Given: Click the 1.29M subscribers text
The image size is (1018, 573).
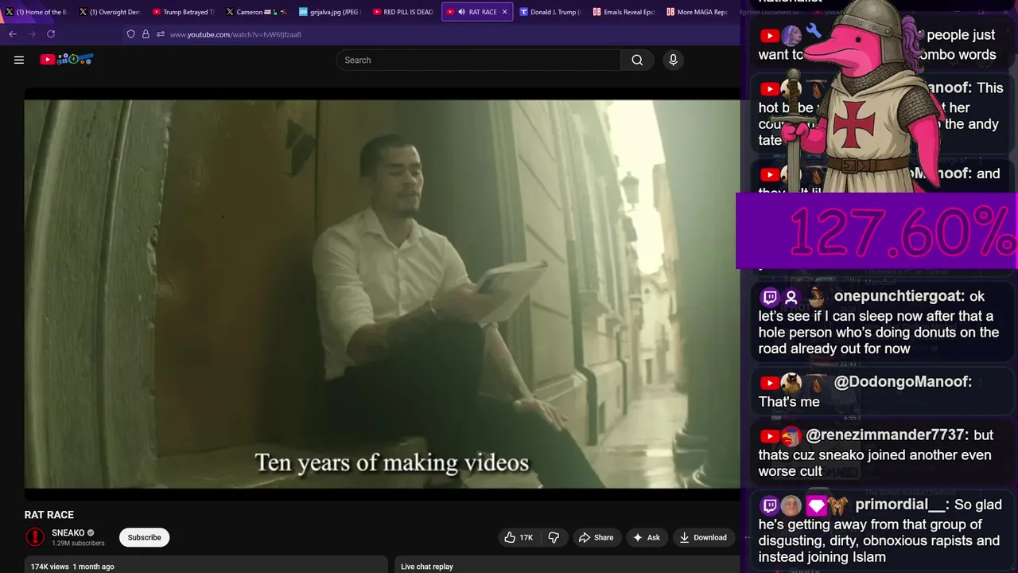Looking at the screenshot, I should (78, 544).
